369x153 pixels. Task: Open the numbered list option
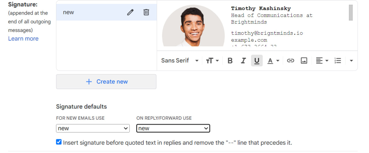coord(338,61)
